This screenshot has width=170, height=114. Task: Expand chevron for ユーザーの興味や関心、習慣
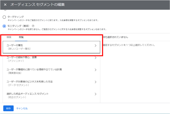(95, 58)
